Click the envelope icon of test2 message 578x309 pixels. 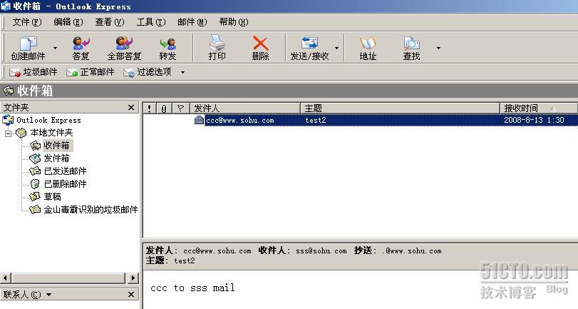click(x=199, y=120)
